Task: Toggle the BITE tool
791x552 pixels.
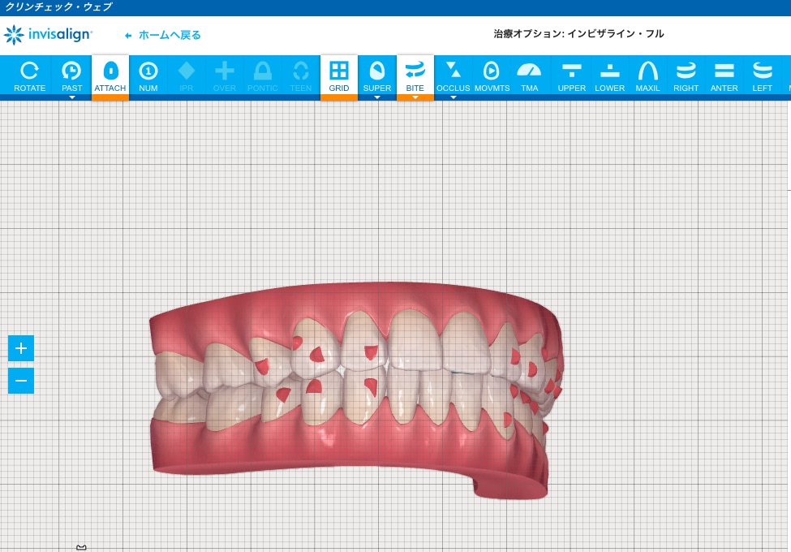Action: pyautogui.click(x=415, y=75)
